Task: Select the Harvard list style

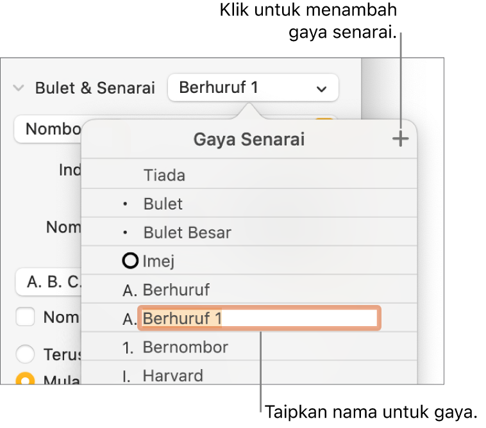Action: [172, 375]
